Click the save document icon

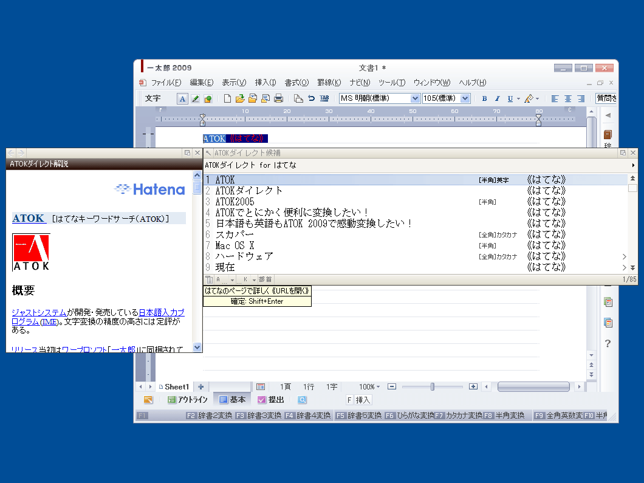click(x=253, y=98)
